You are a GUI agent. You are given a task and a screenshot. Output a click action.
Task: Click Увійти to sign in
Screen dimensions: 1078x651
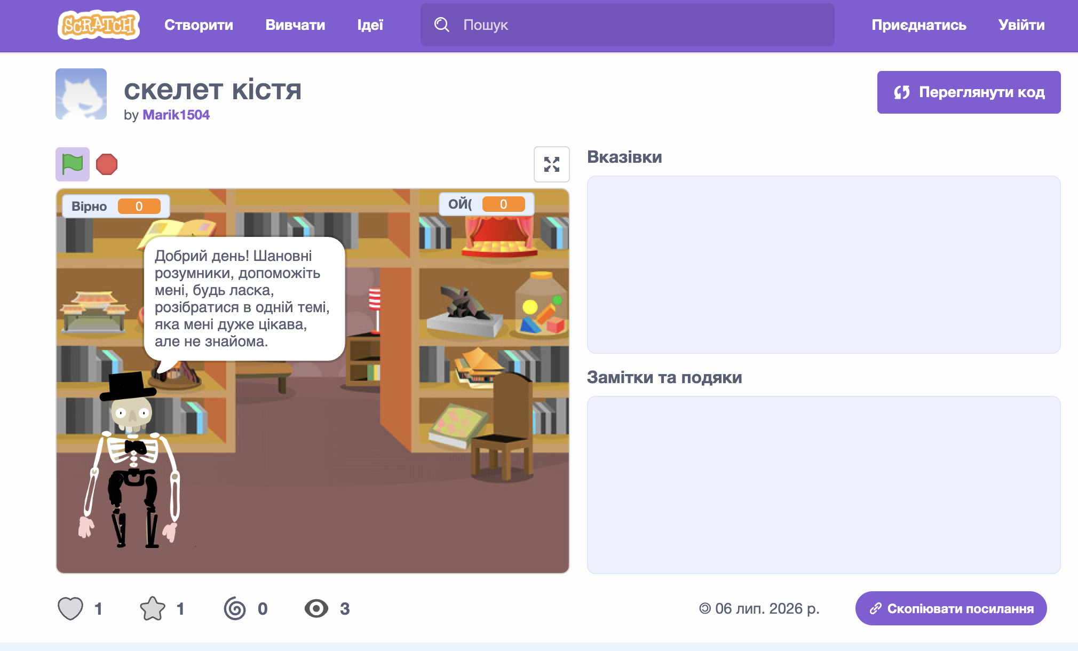pyautogui.click(x=1021, y=25)
